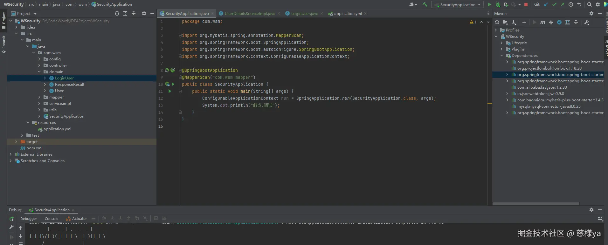Image resolution: width=608 pixels, height=245 pixels.
Task: Click the warning indicator in the editor
Action: [473, 22]
